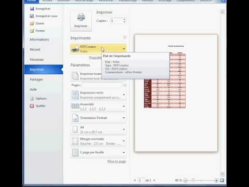Click the 1 page par feuille icon
Viewport: 249px width, 187px height.
75,152
